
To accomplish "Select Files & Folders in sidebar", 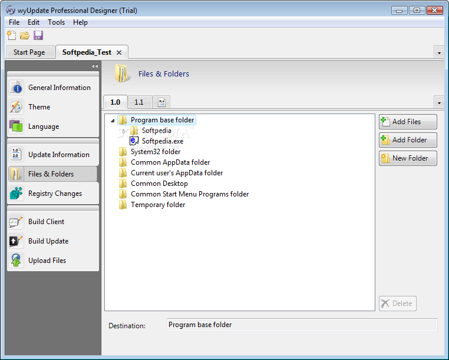I will point(53,174).
